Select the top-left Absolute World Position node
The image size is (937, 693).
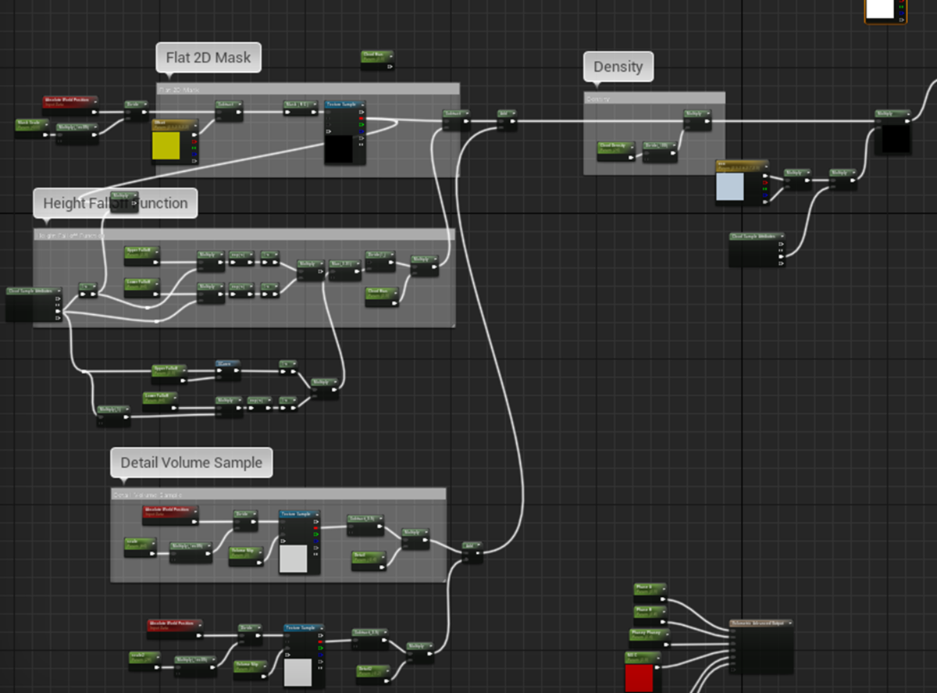click(x=70, y=105)
